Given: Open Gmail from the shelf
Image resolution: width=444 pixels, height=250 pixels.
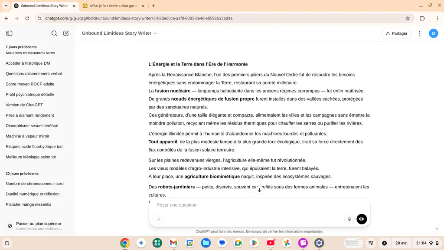Looking at the screenshot, I should click(173, 243).
